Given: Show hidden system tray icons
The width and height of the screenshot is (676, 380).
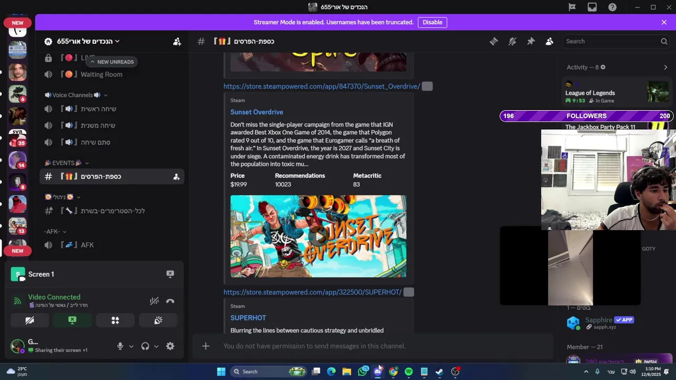Looking at the screenshot, I should coord(586,372).
